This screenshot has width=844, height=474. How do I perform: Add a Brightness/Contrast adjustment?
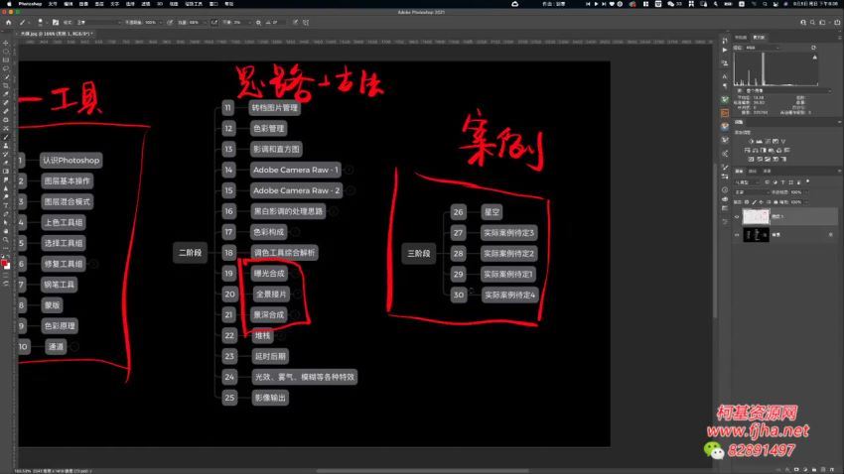pyautogui.click(x=752, y=142)
